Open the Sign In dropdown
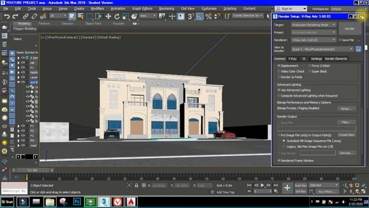 tap(291, 9)
